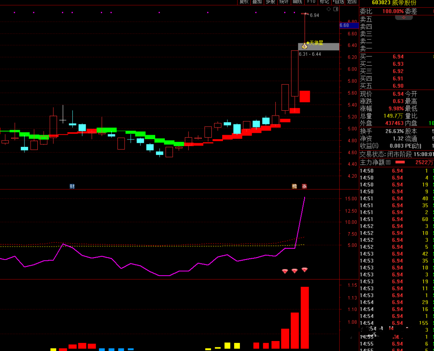Open F10 company info
Screen dimensions: 434x351
point(311,2)
